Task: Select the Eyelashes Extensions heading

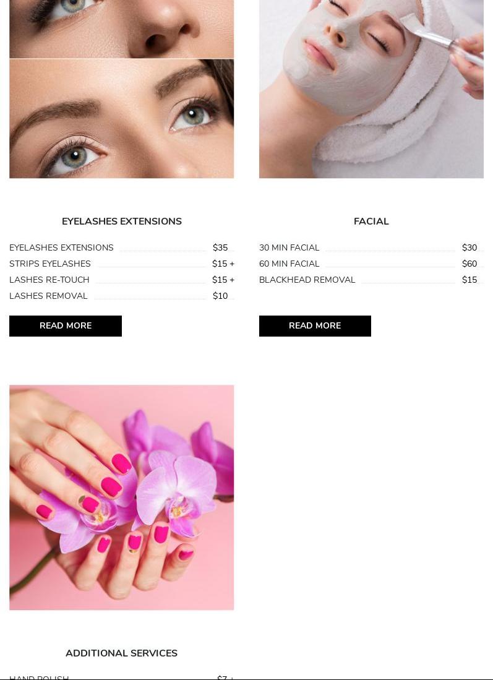Action: (121, 221)
